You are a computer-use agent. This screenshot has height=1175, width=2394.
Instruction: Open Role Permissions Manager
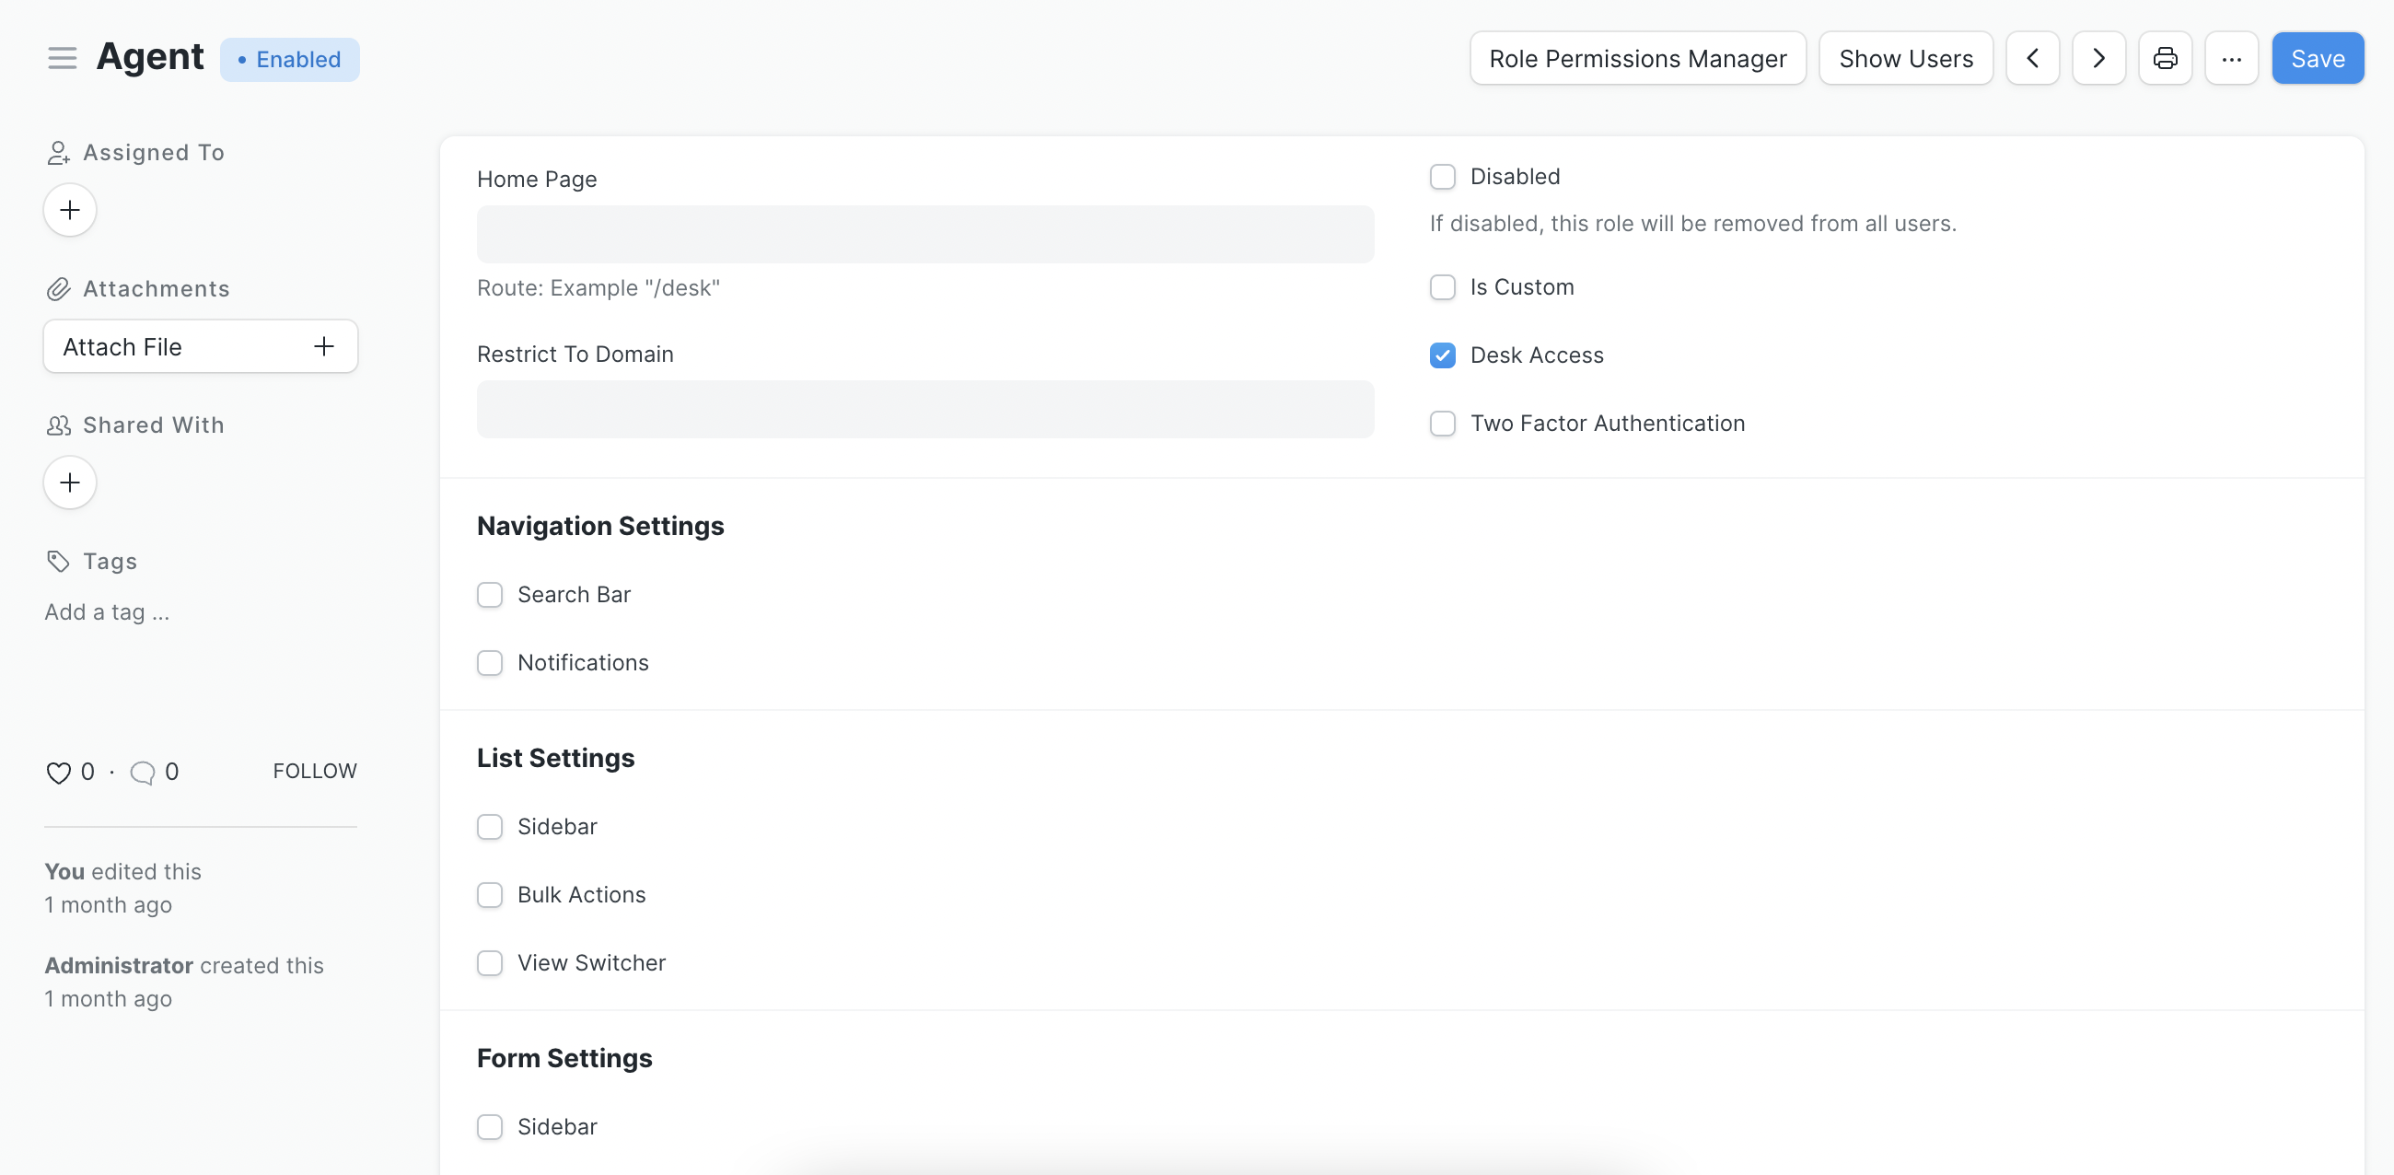(x=1637, y=58)
